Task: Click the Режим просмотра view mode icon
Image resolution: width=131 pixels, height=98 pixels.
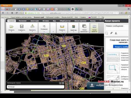Action: 84,26
